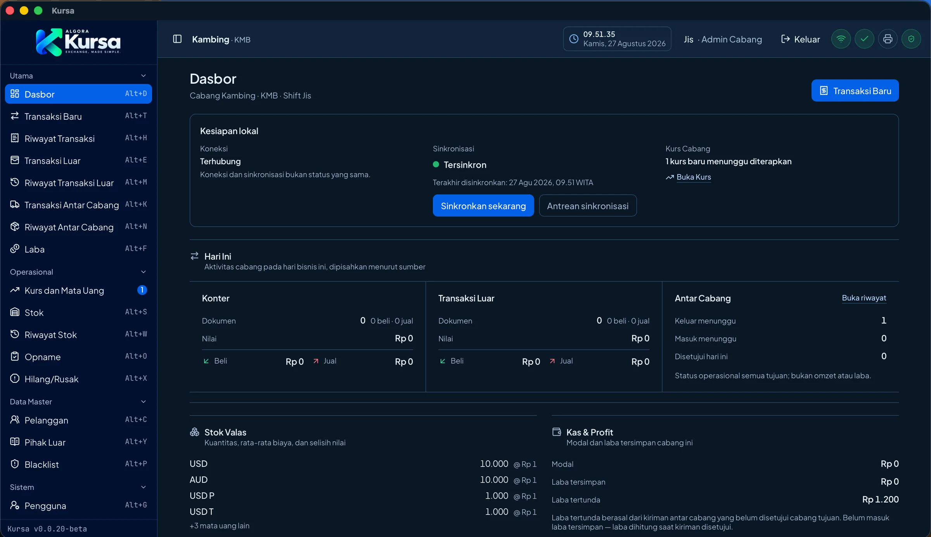931x537 pixels.
Task: Open Pengguna under Sistem
Action: coord(78,506)
